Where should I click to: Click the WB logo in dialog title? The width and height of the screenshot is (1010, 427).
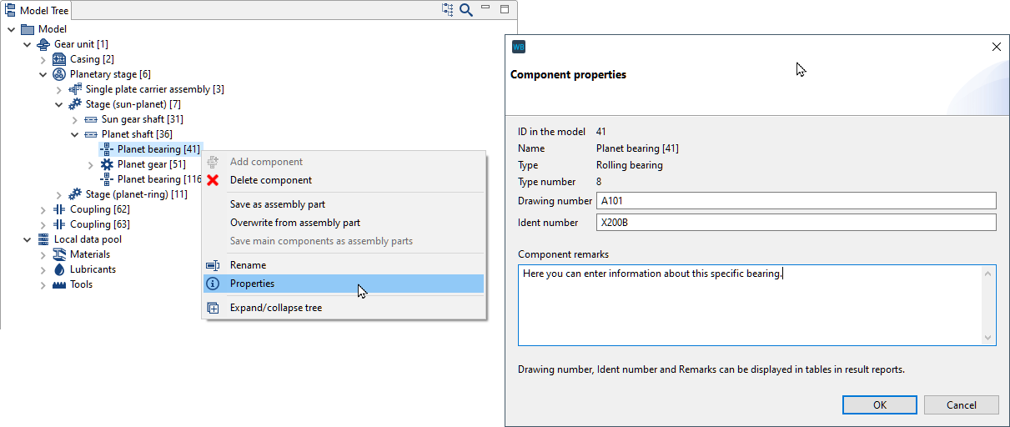519,47
